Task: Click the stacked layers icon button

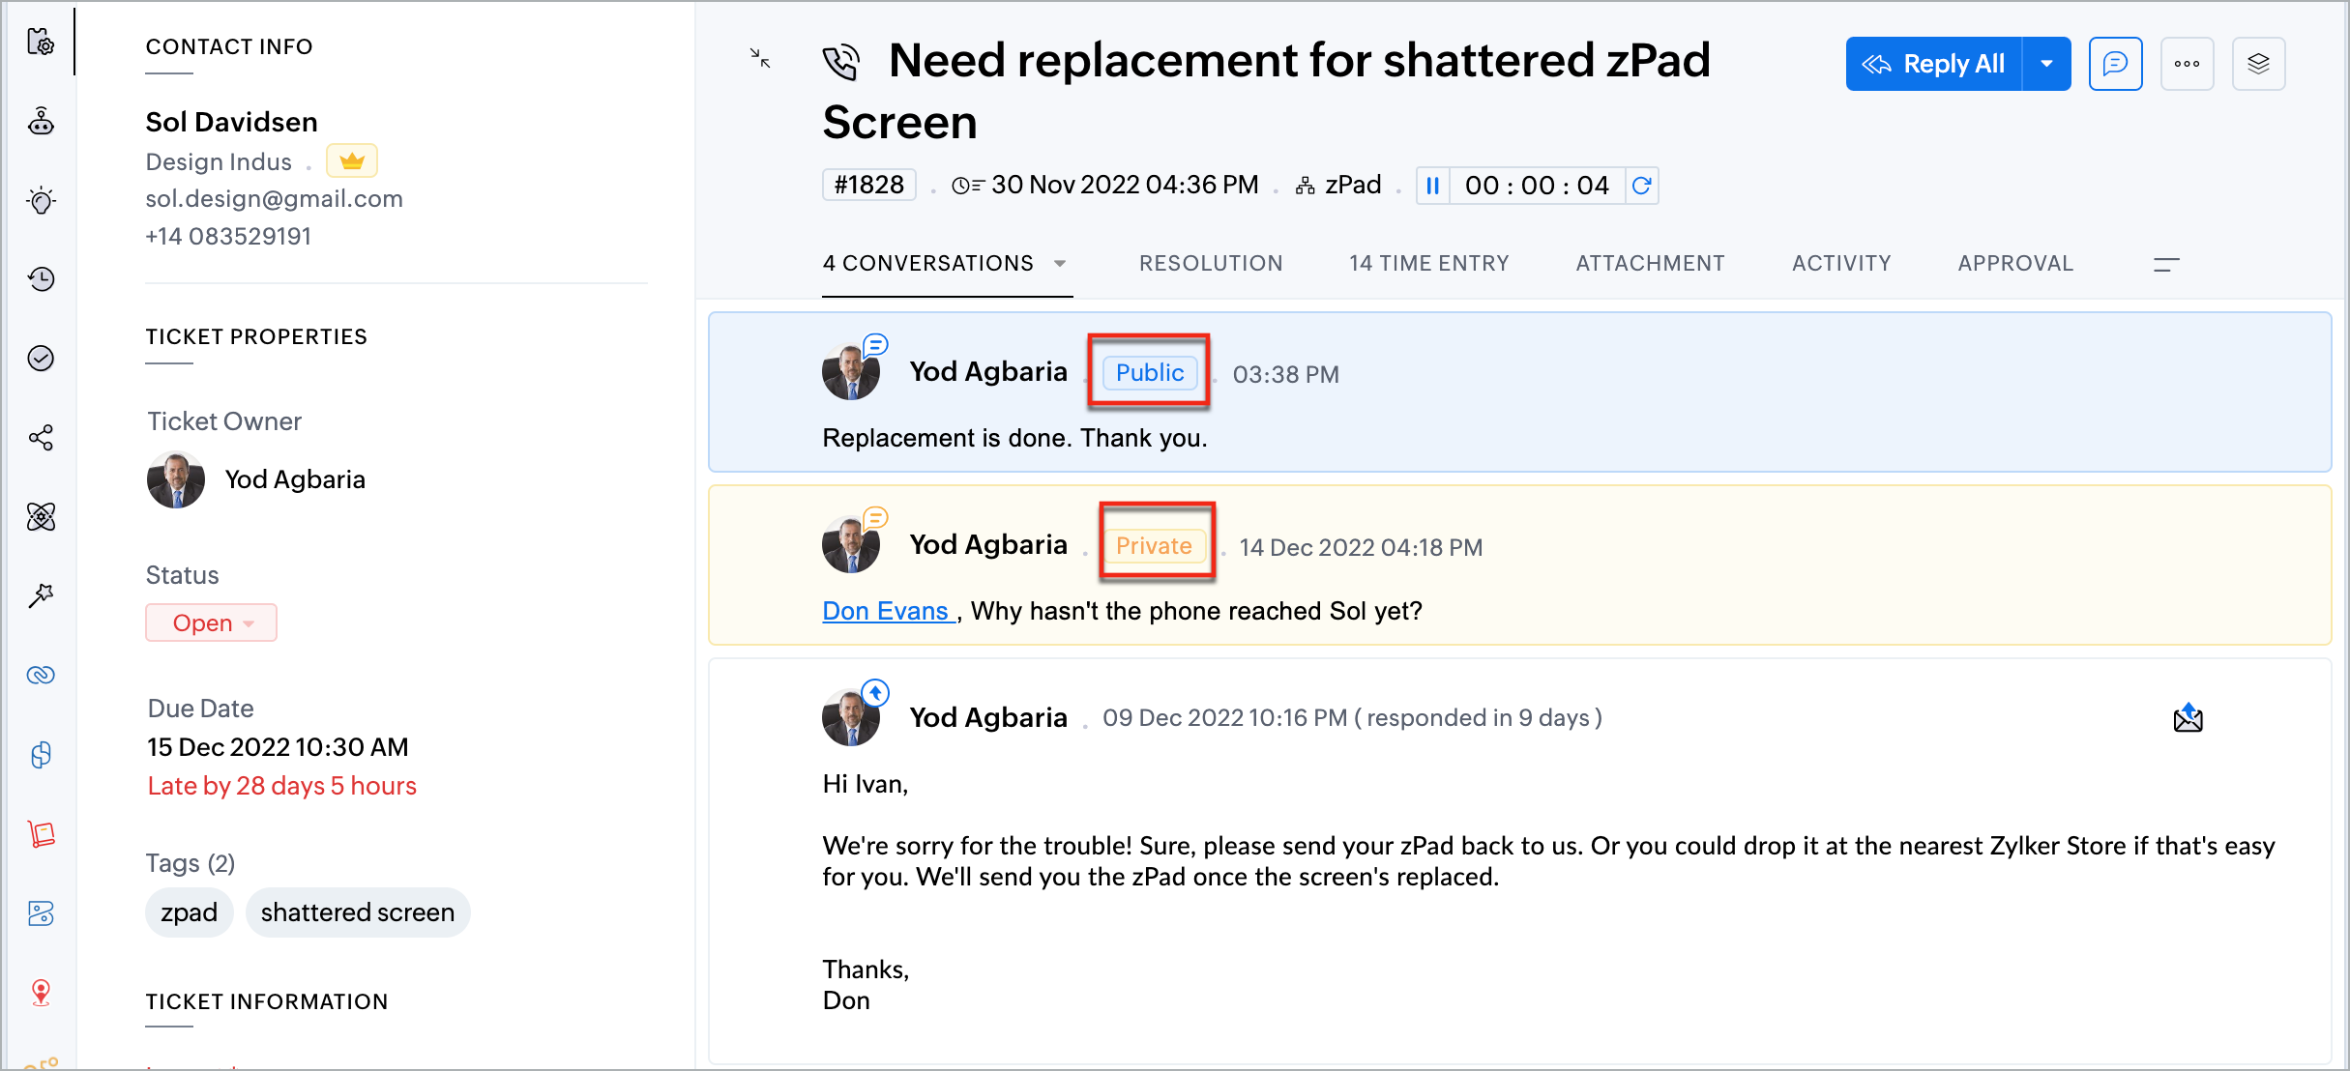Action: 2258,64
